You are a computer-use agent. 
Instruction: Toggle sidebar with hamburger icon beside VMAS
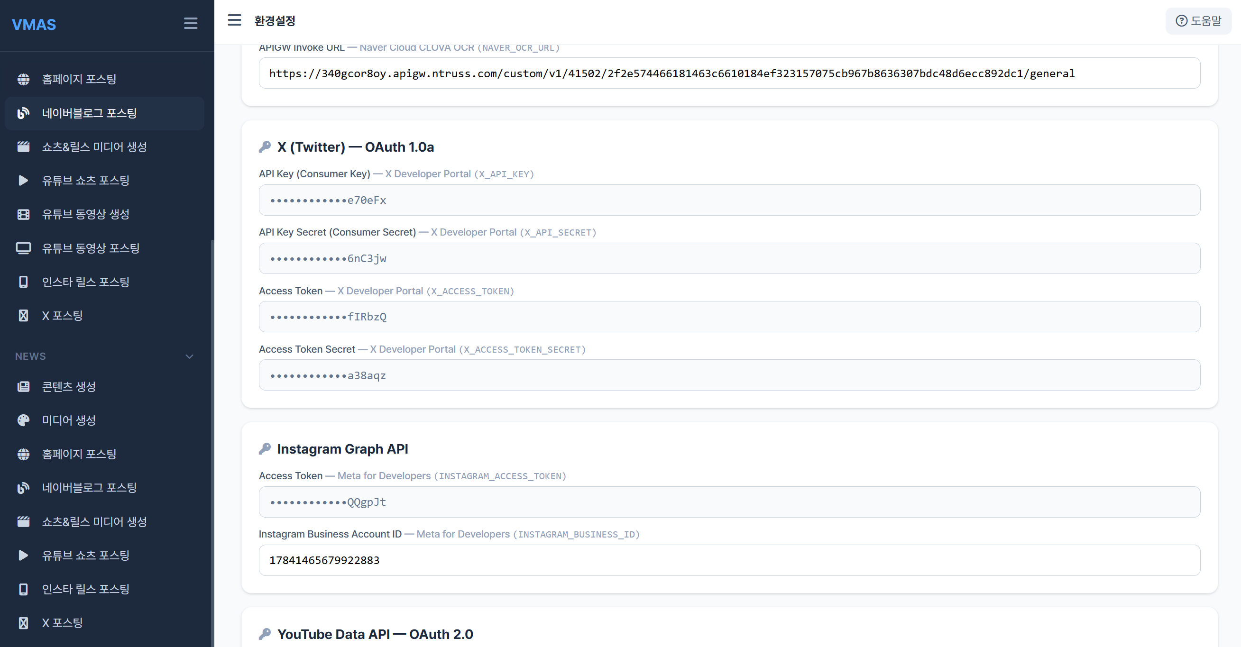pos(190,23)
